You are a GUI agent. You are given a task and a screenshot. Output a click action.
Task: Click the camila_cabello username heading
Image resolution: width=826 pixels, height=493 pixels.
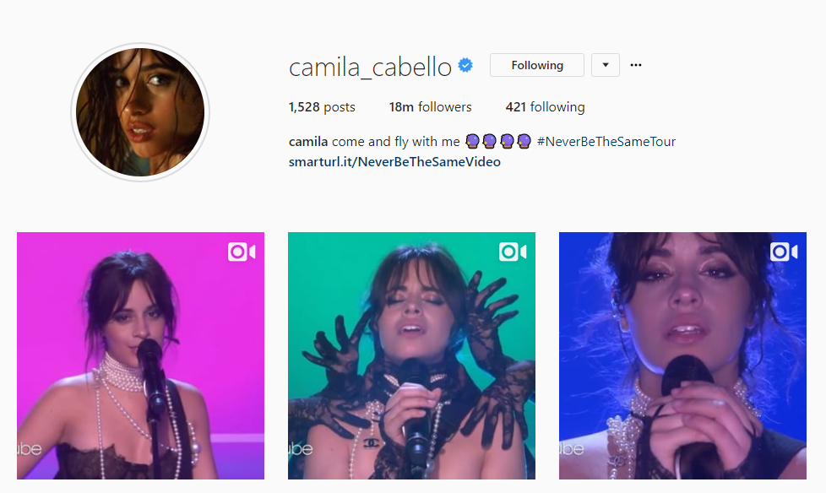coord(370,67)
